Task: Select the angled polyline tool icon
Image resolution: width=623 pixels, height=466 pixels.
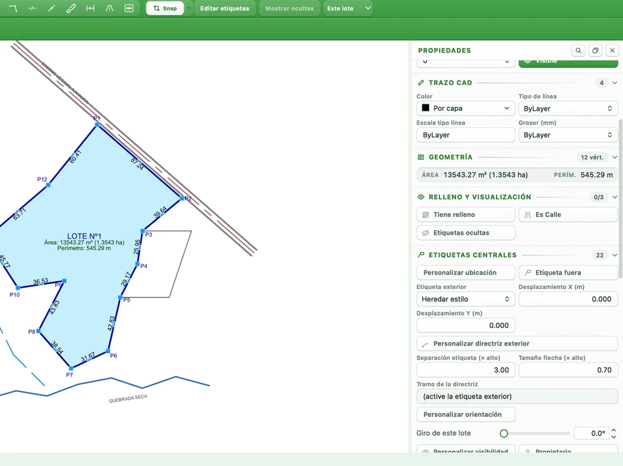Action: click(13, 8)
